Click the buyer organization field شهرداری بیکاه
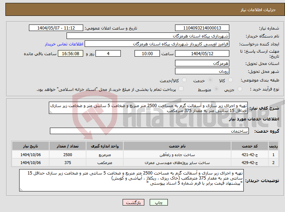This screenshot has height=212, width=285. 148,36
